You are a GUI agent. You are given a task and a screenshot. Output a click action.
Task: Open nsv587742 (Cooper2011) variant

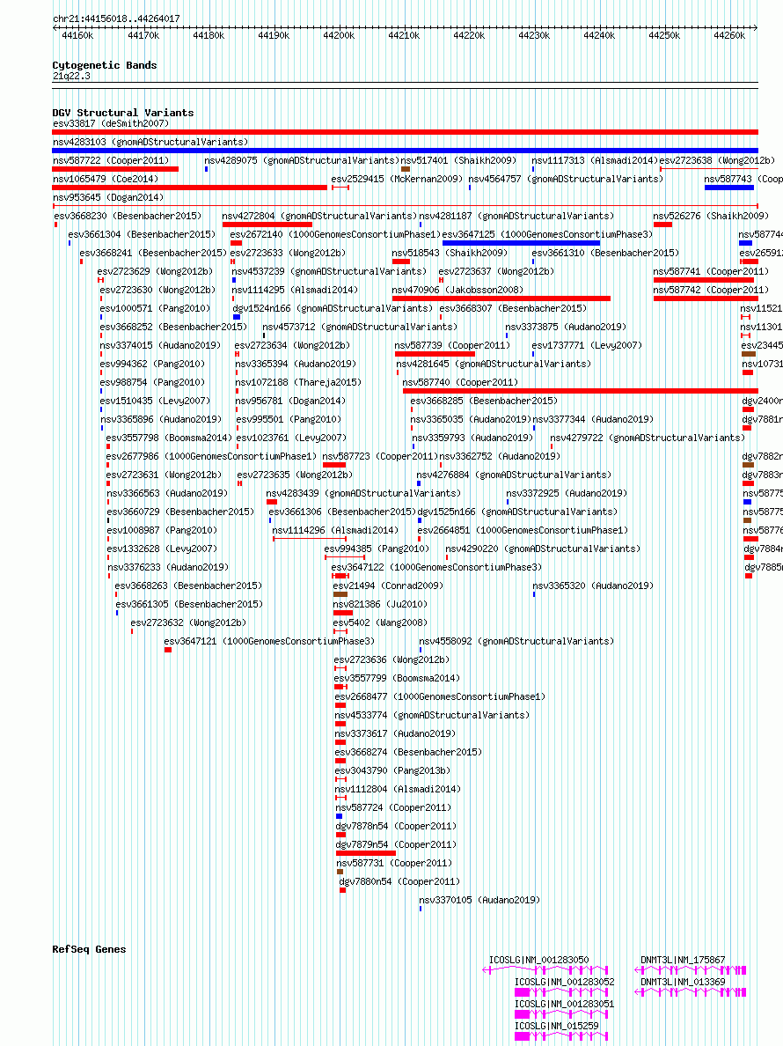[x=711, y=291]
